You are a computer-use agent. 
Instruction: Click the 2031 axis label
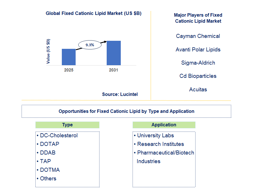click(x=114, y=70)
